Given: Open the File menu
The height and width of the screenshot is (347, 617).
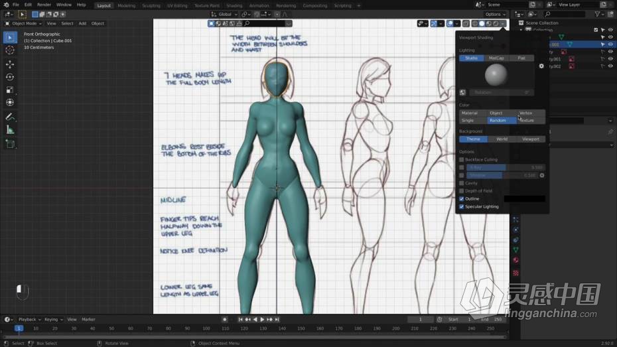Looking at the screenshot, I should pyautogui.click(x=16, y=5).
